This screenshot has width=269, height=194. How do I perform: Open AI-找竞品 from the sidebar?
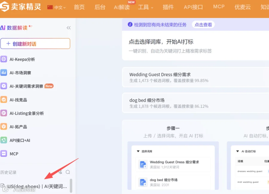tap(18, 100)
